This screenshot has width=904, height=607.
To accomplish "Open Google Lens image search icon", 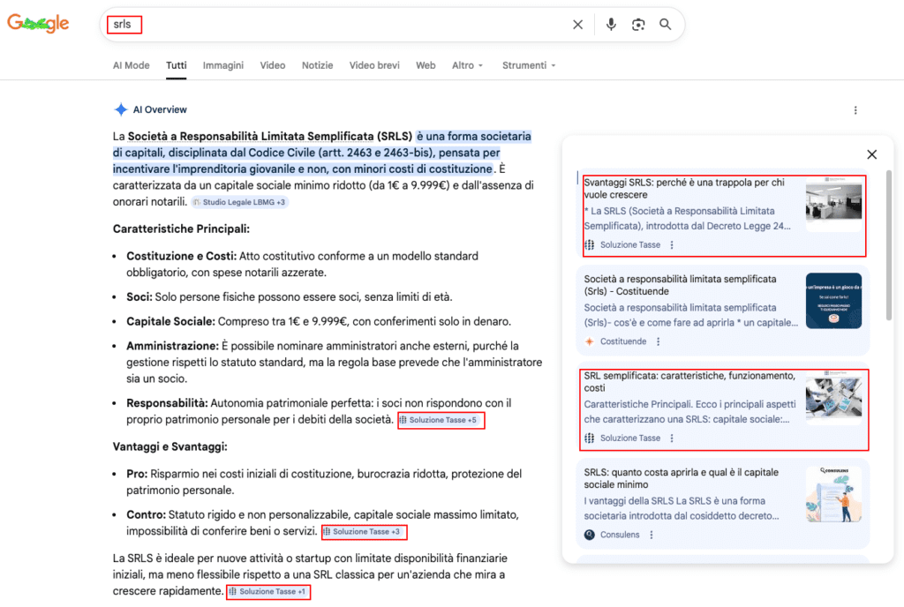I will click(638, 25).
